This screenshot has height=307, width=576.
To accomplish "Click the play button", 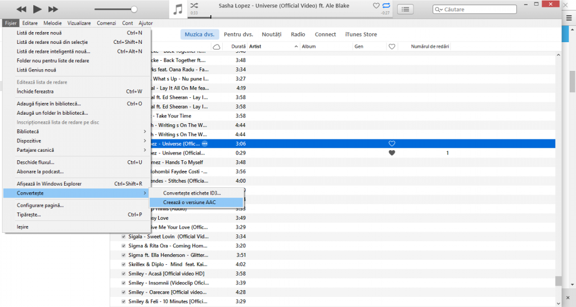I will coord(37,9).
